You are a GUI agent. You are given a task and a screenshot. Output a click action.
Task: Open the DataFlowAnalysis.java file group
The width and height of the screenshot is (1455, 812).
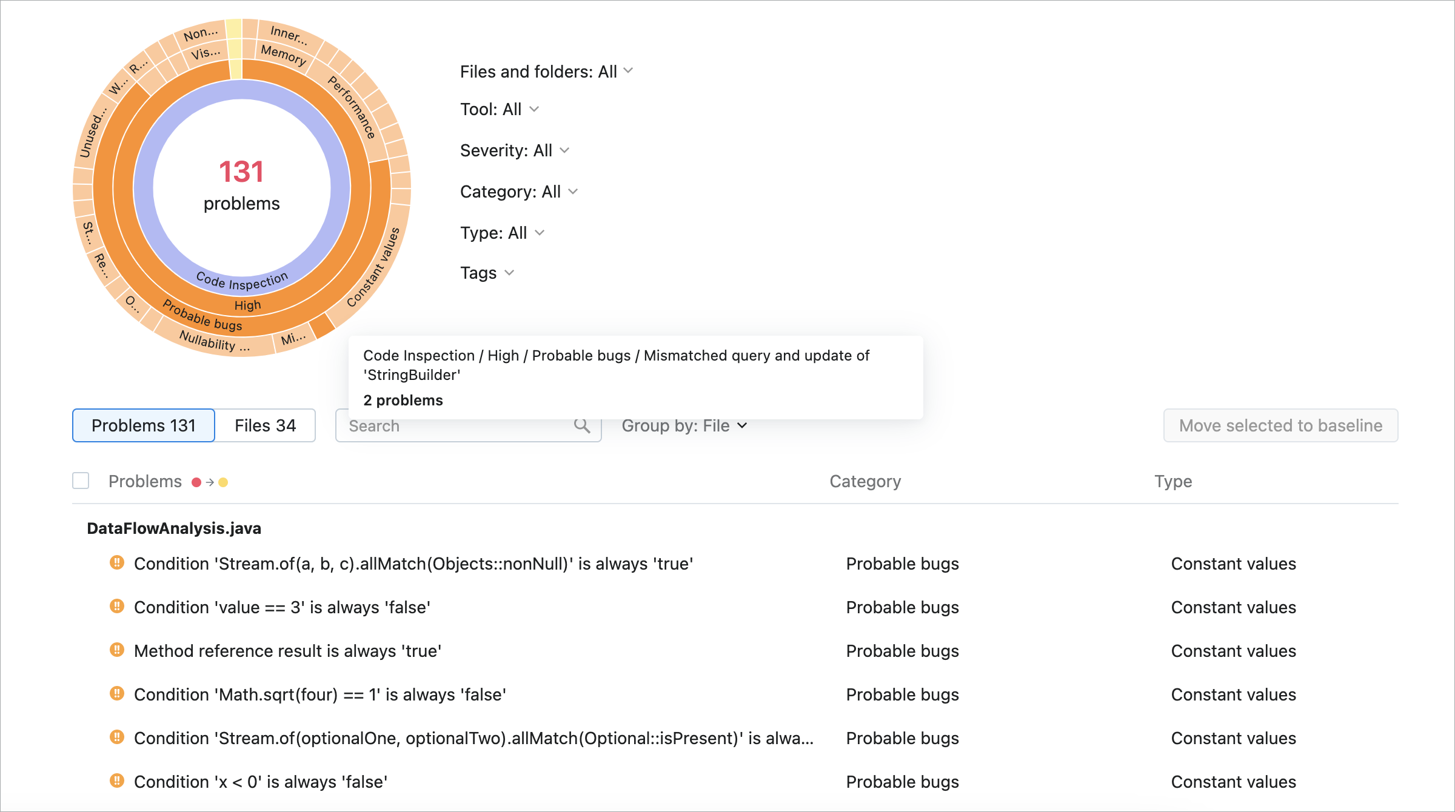(x=174, y=528)
